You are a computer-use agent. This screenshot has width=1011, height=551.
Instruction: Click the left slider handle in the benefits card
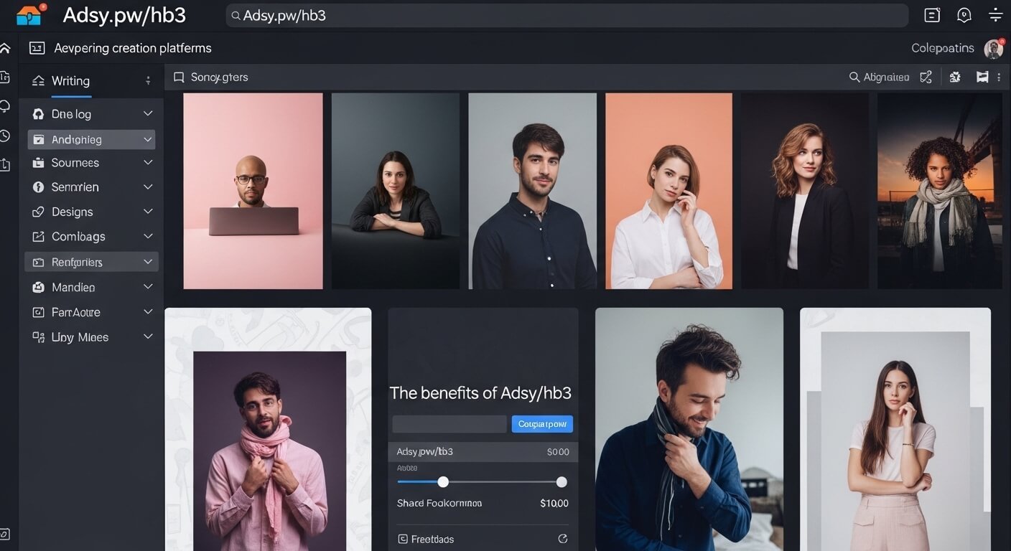point(443,482)
